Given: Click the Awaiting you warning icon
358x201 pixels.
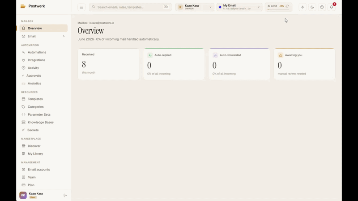Looking at the screenshot, I should pyautogui.click(x=281, y=55).
